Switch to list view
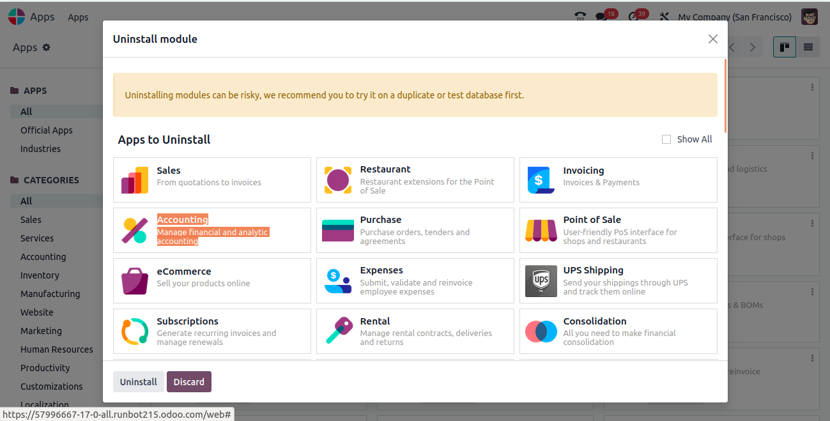 [808, 47]
